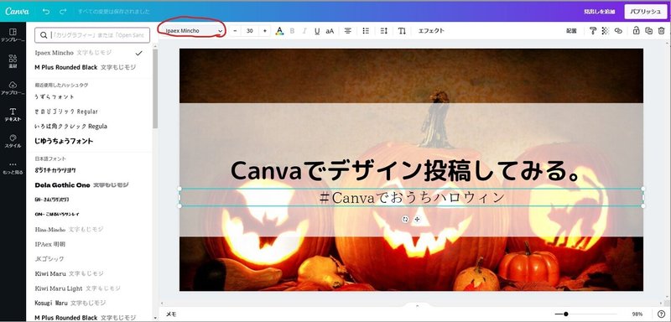Screen dimensions: 671x322
Task: Open the Notes (メモ) panel
Action: click(171, 314)
